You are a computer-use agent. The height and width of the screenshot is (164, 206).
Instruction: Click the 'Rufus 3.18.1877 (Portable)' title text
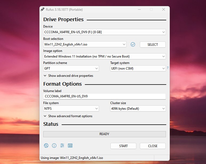coord(64,10)
